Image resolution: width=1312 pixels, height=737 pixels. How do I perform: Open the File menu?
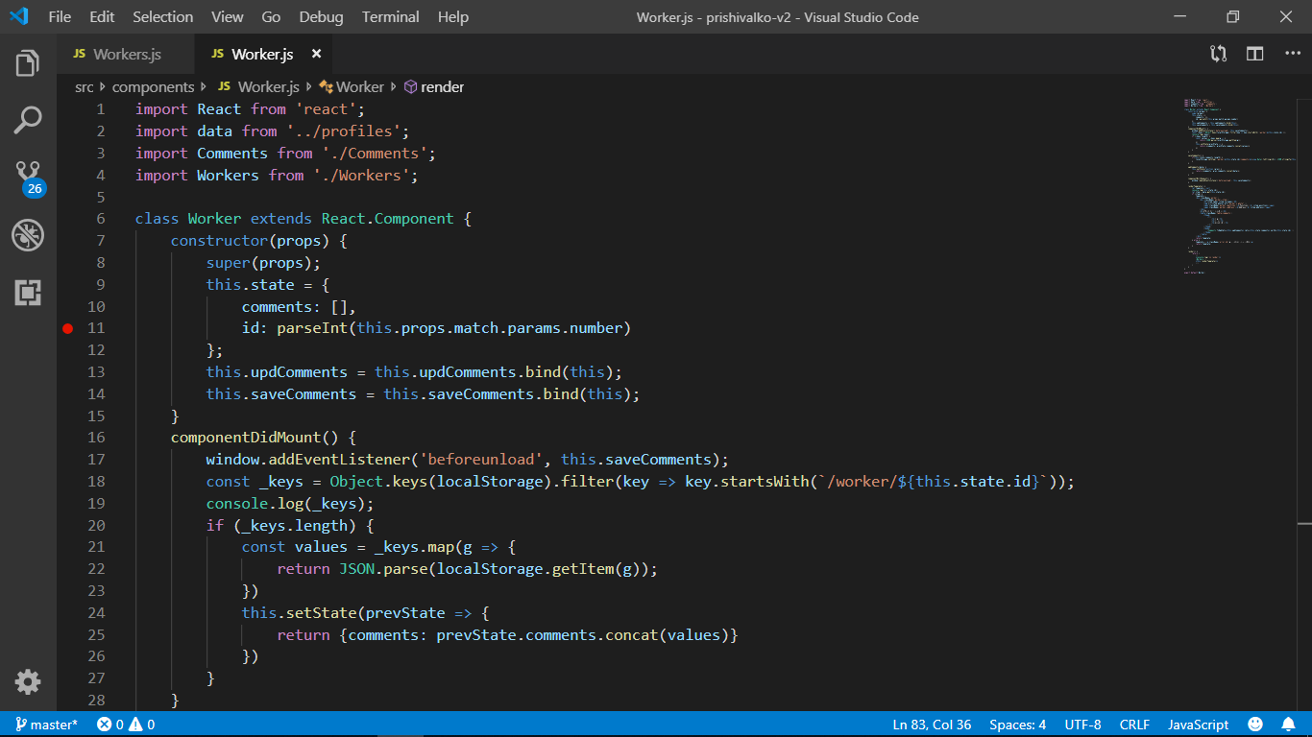pos(60,17)
